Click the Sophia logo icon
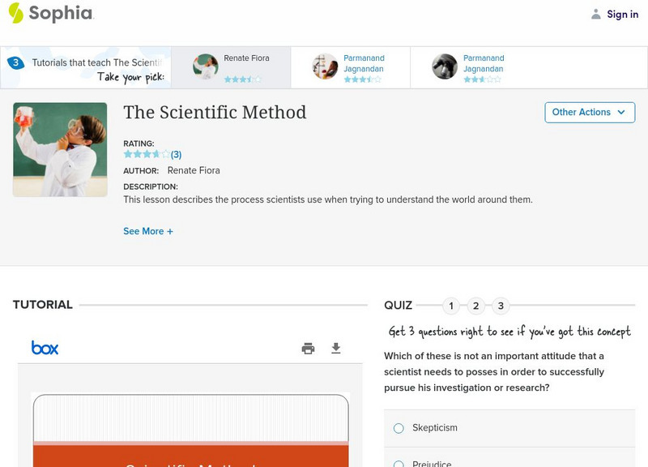This screenshot has width=648, height=467. pos(16,13)
